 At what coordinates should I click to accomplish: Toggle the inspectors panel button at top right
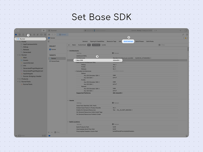click(x=186, y=30)
